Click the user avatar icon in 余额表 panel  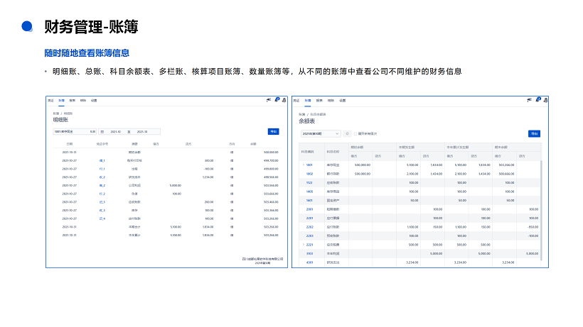545,100
